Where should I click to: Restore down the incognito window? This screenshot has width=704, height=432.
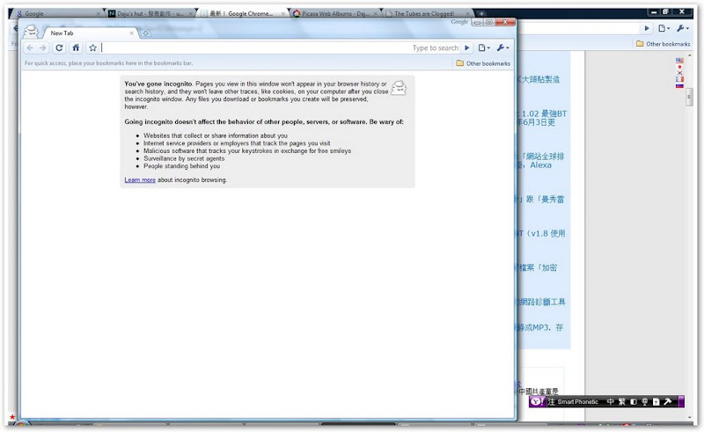click(489, 22)
